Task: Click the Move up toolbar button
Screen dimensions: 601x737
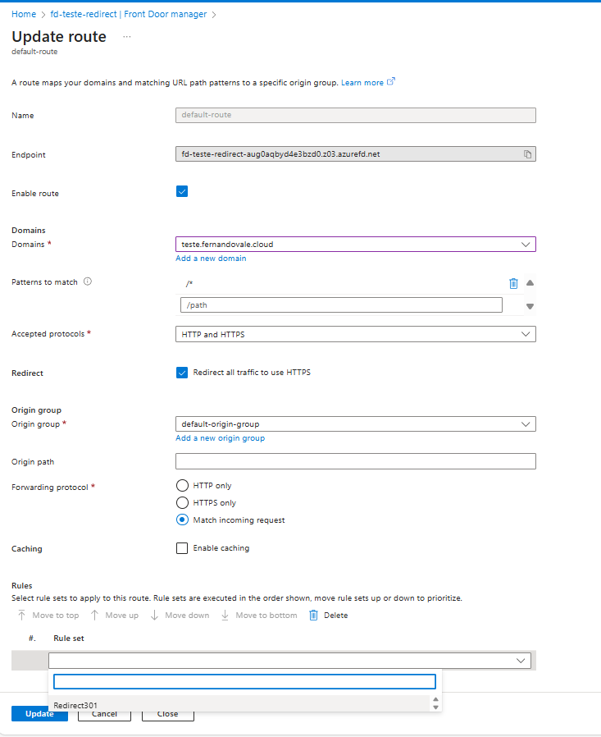Action: click(x=115, y=616)
